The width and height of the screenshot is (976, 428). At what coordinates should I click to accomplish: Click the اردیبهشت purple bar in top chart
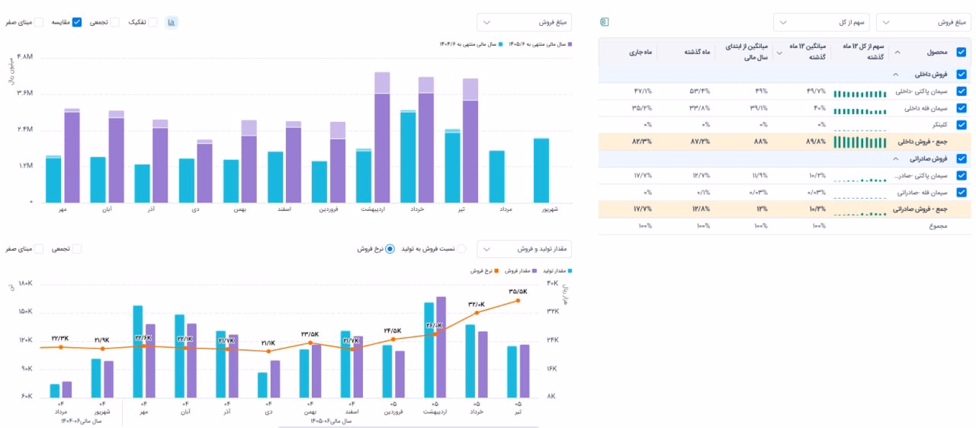click(x=382, y=138)
